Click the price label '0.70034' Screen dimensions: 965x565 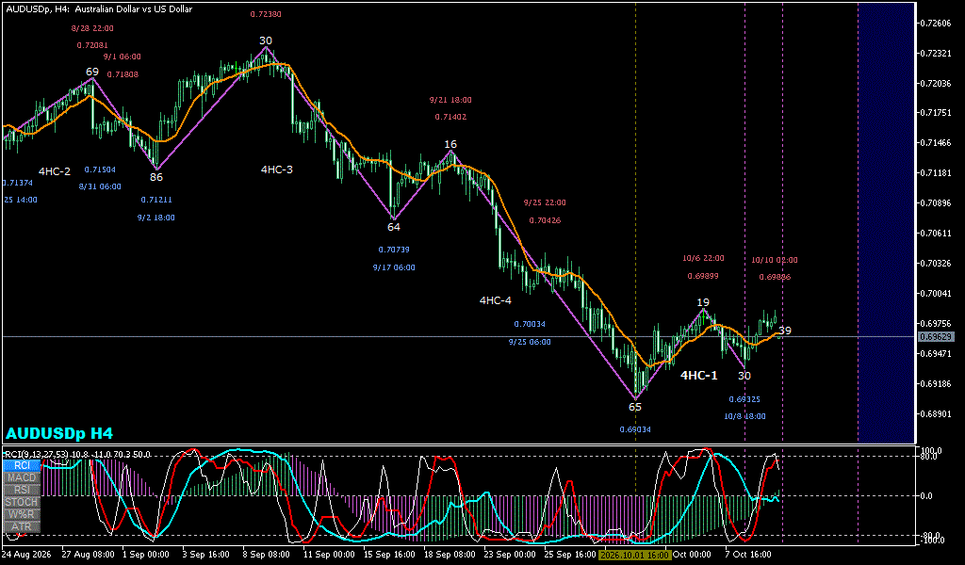pyautogui.click(x=530, y=324)
